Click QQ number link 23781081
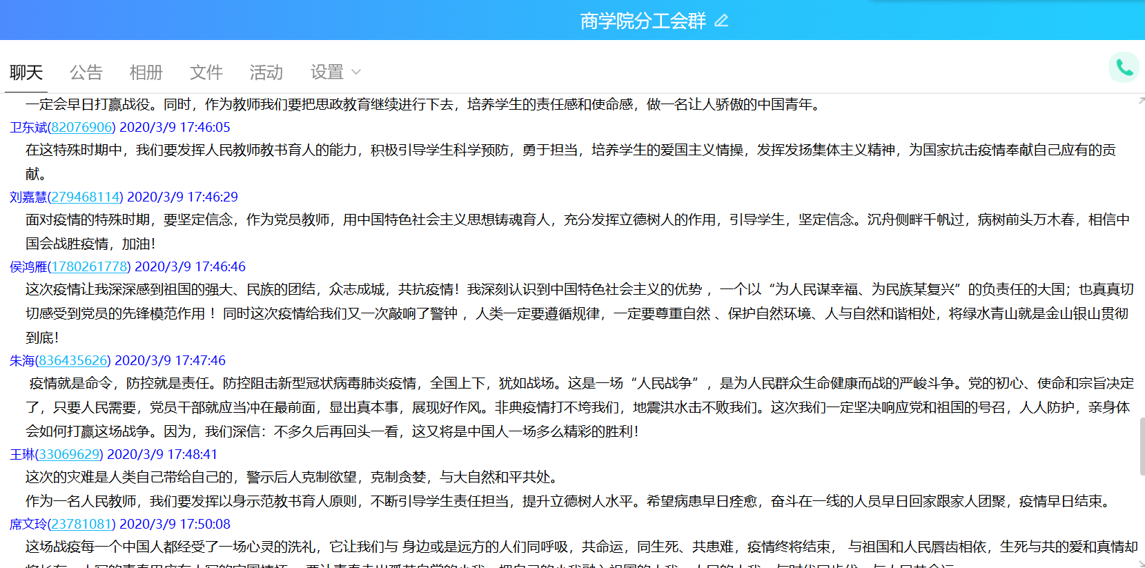 81,524
